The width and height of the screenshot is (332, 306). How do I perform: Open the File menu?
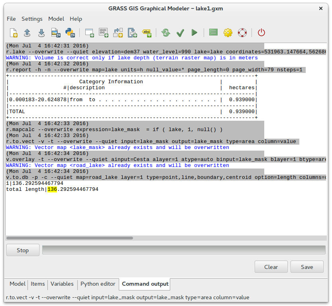click(11, 19)
